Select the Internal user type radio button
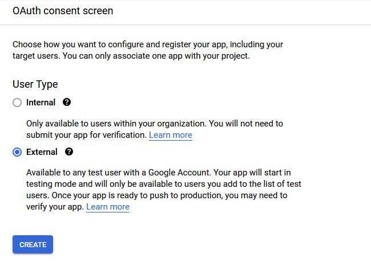This screenshot has width=371, height=262. pyautogui.click(x=17, y=103)
